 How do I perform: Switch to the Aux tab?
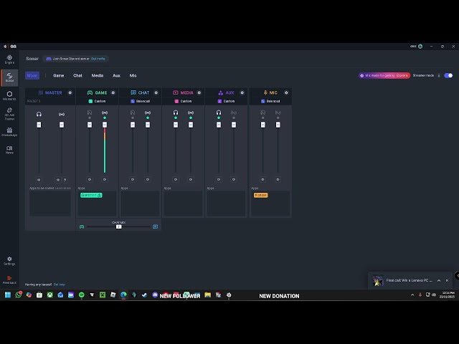pyautogui.click(x=116, y=75)
